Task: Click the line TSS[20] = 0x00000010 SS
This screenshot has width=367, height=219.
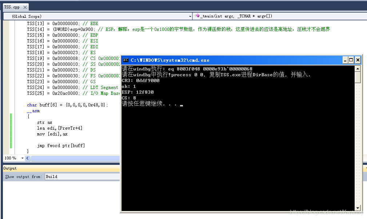Action: pyautogui.click(x=73, y=64)
